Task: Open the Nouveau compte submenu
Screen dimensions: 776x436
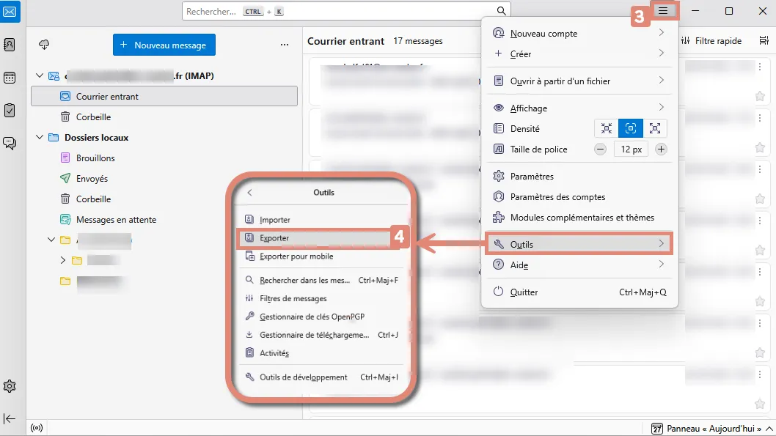Action: coord(579,34)
